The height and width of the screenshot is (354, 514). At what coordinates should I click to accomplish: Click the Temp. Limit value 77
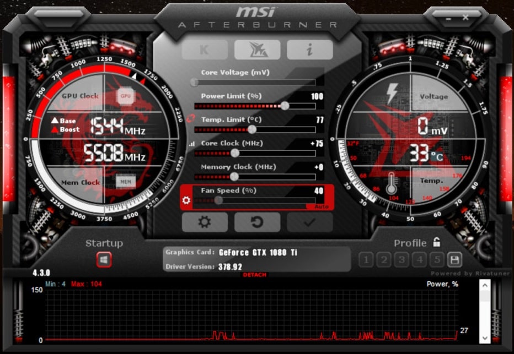tap(320, 120)
